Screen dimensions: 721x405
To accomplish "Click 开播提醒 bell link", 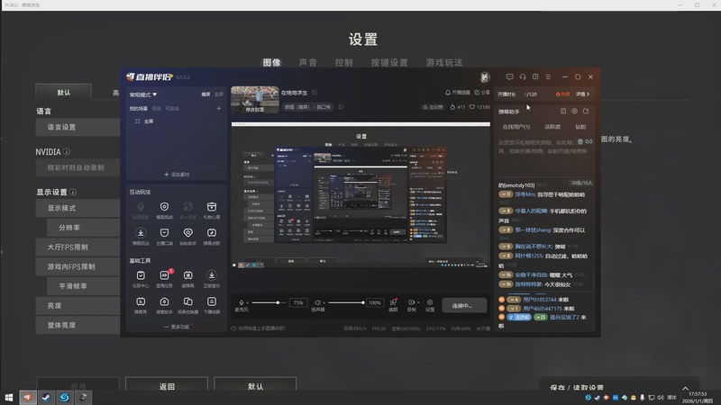I will pos(458,93).
